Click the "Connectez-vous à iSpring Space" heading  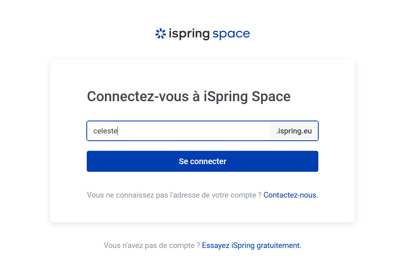click(x=189, y=97)
